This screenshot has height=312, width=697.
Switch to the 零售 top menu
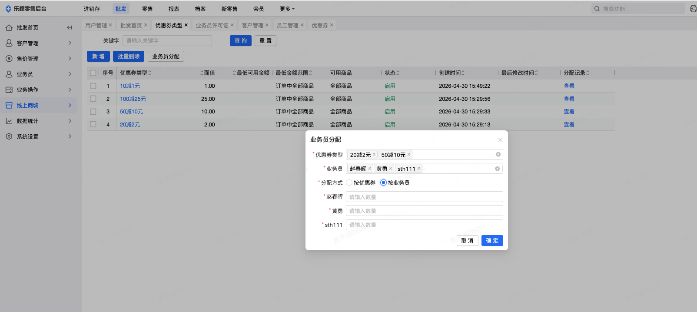click(x=147, y=9)
